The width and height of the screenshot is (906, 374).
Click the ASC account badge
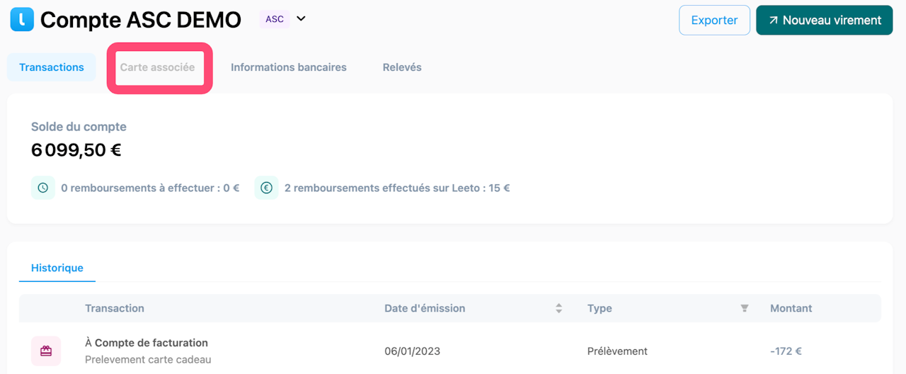275,19
